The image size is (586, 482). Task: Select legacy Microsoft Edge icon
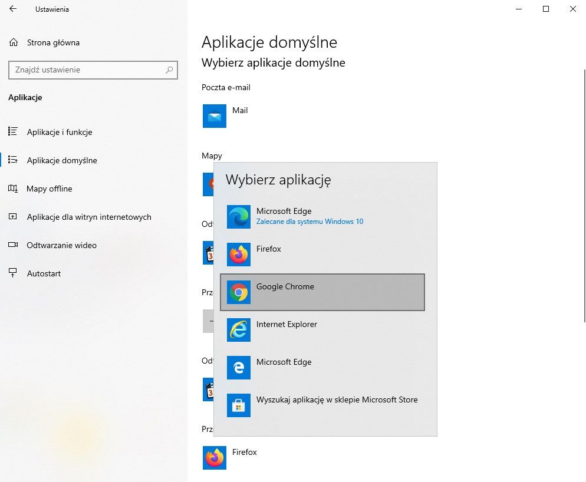[x=238, y=368]
